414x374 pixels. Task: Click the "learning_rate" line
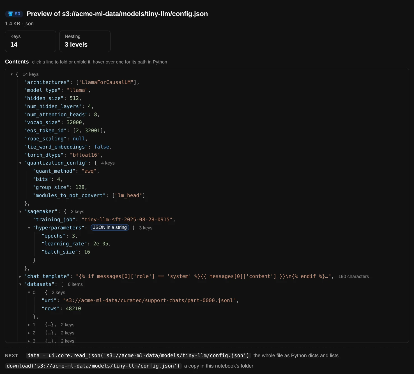(x=76, y=244)
